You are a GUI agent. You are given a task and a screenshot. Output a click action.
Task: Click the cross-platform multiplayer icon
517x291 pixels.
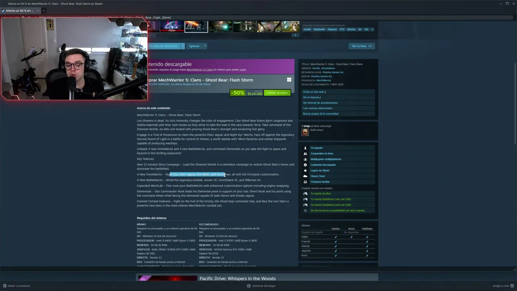tap(305, 159)
